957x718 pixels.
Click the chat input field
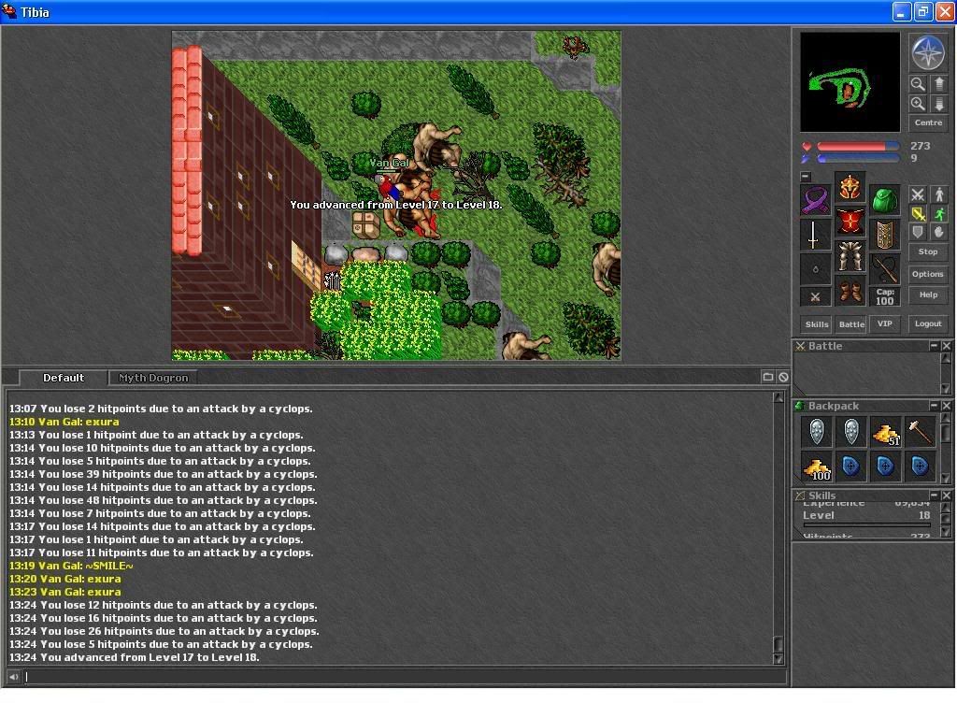coord(406,677)
